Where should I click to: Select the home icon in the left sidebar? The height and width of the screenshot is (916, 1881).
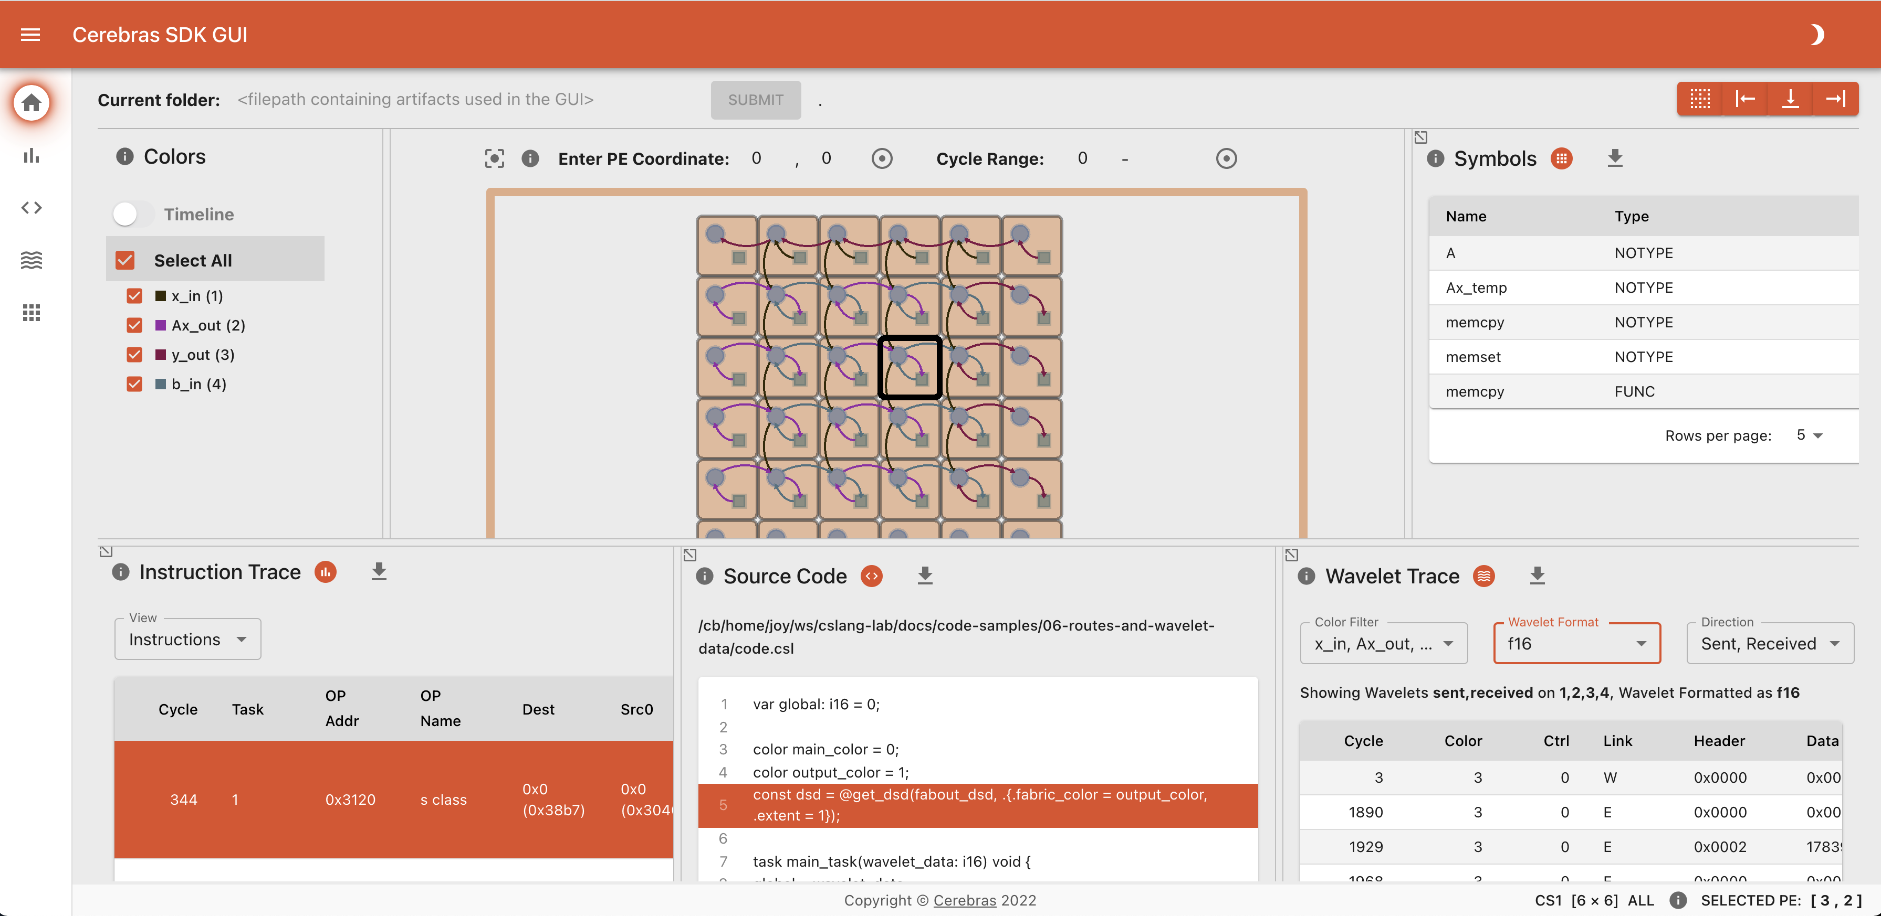click(x=30, y=103)
